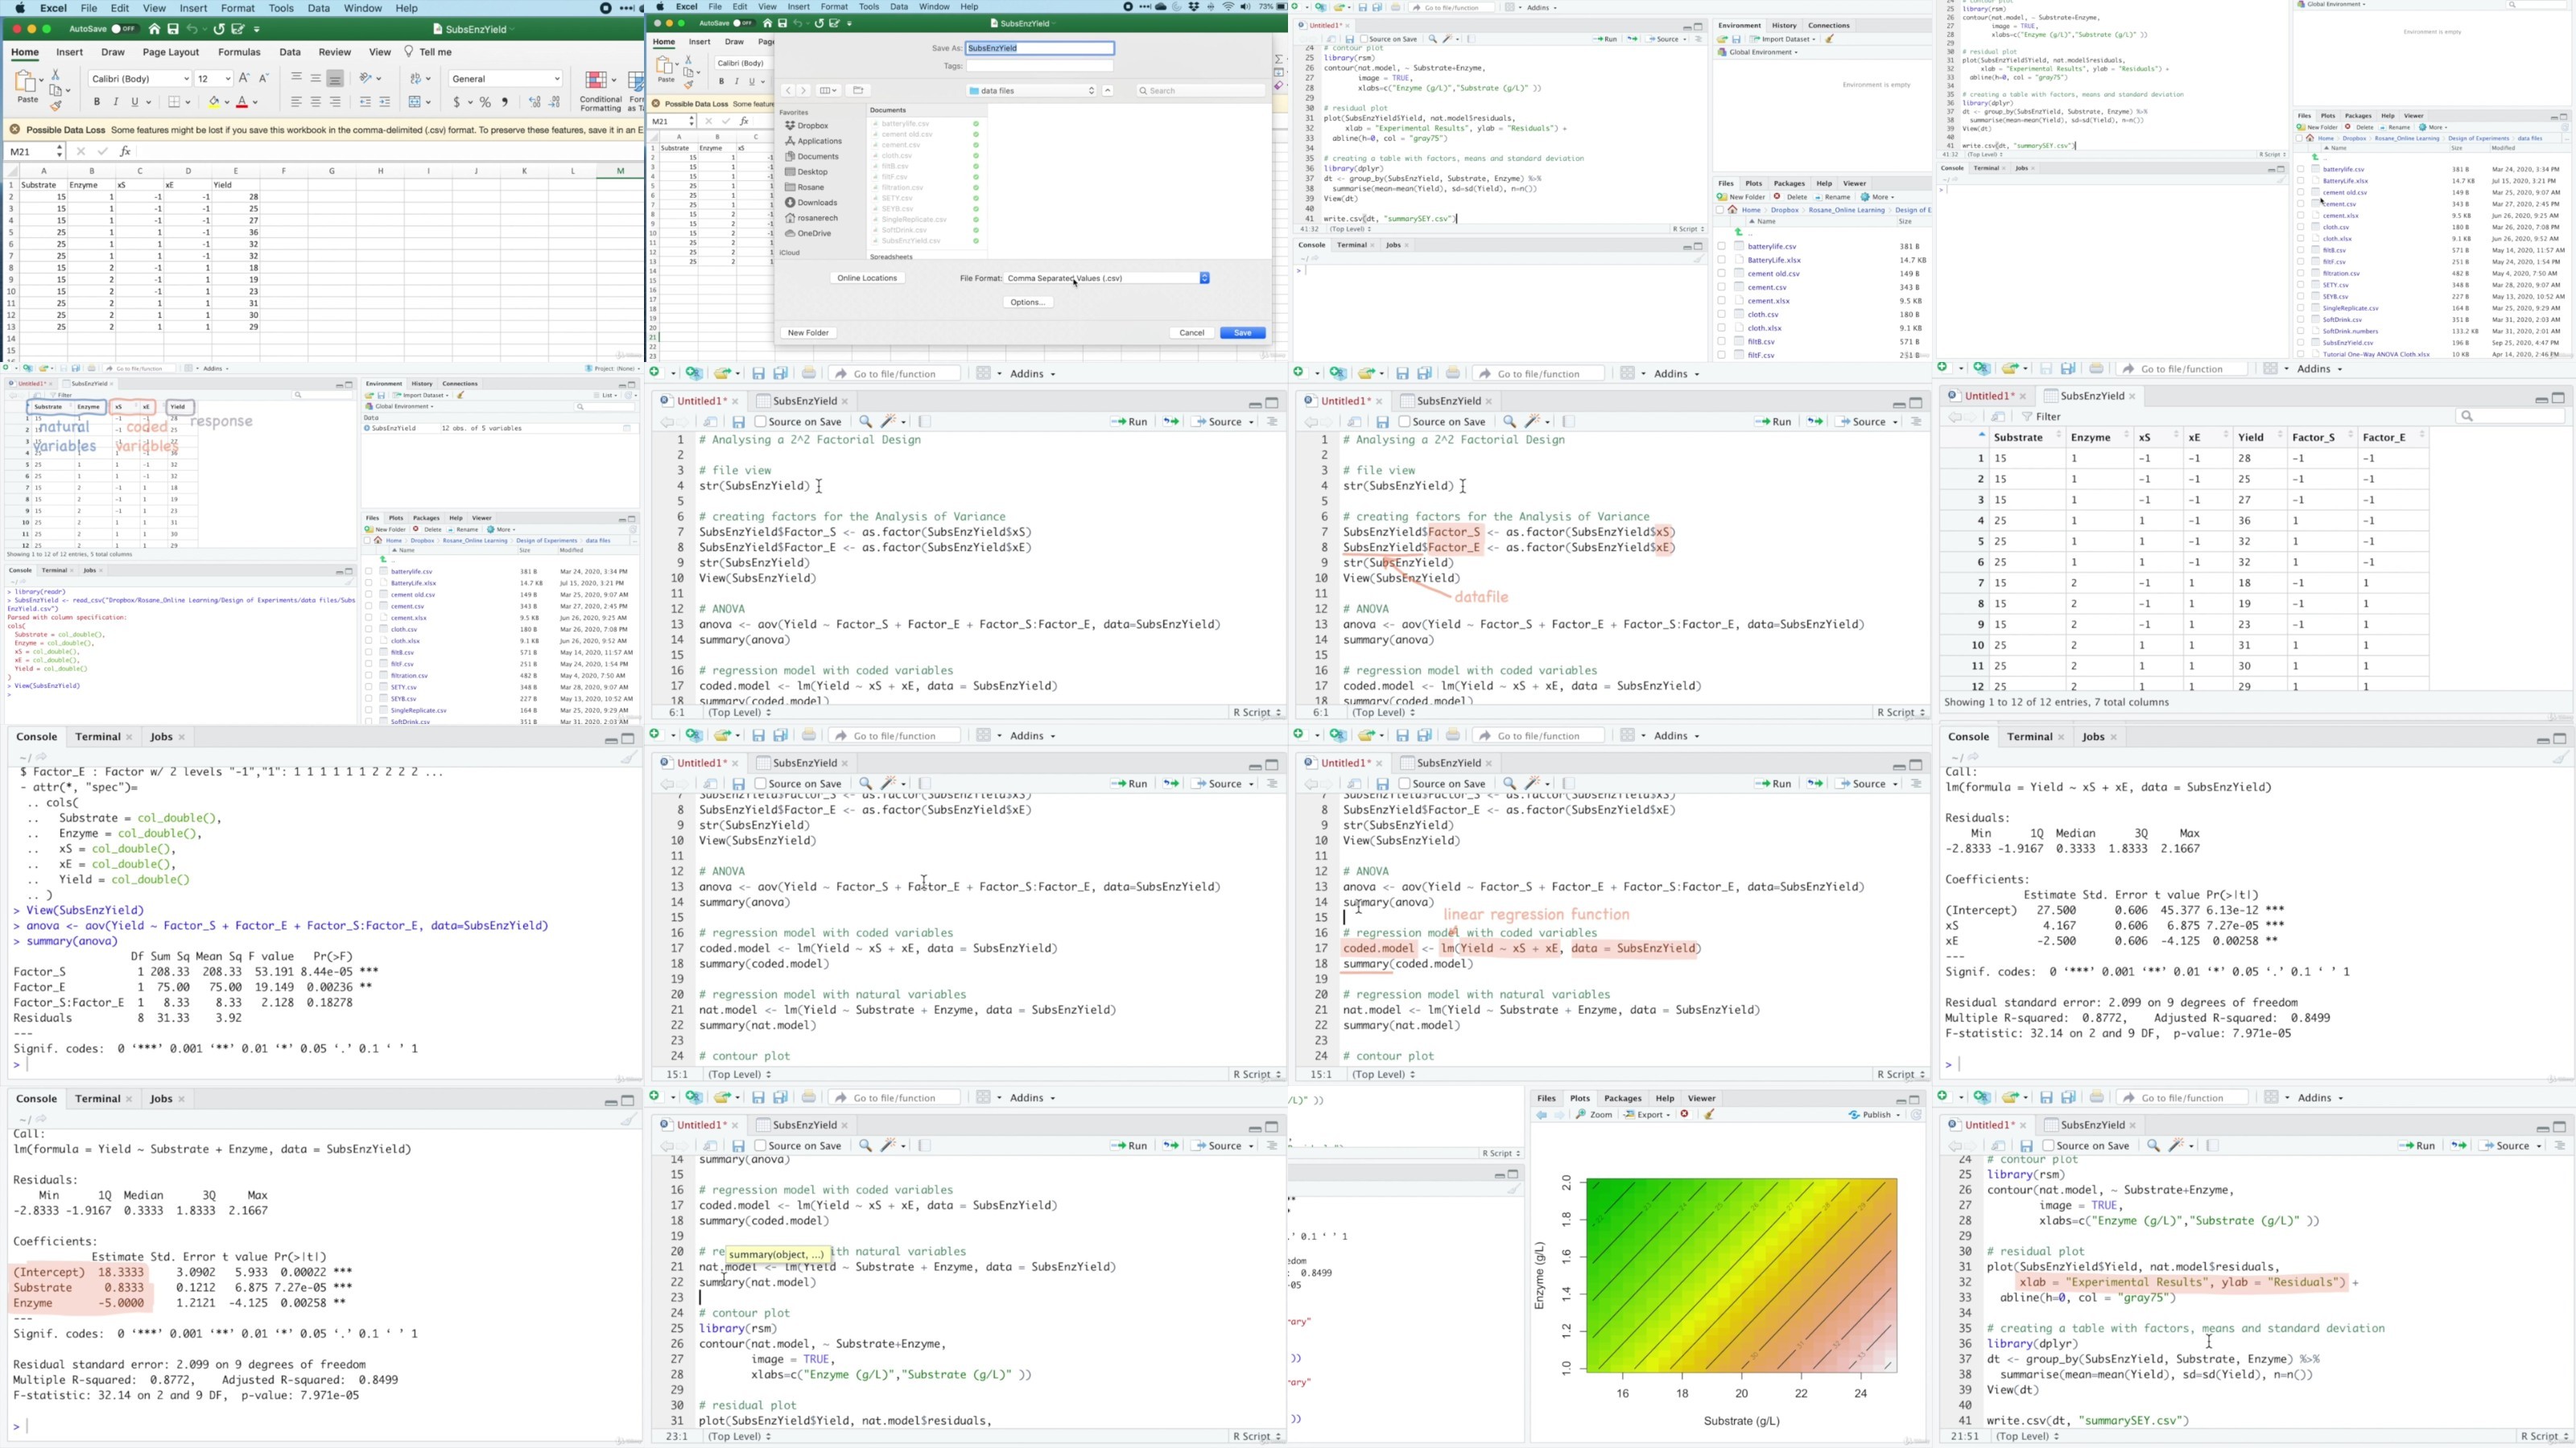Click the comma style number format icon

coord(505,102)
